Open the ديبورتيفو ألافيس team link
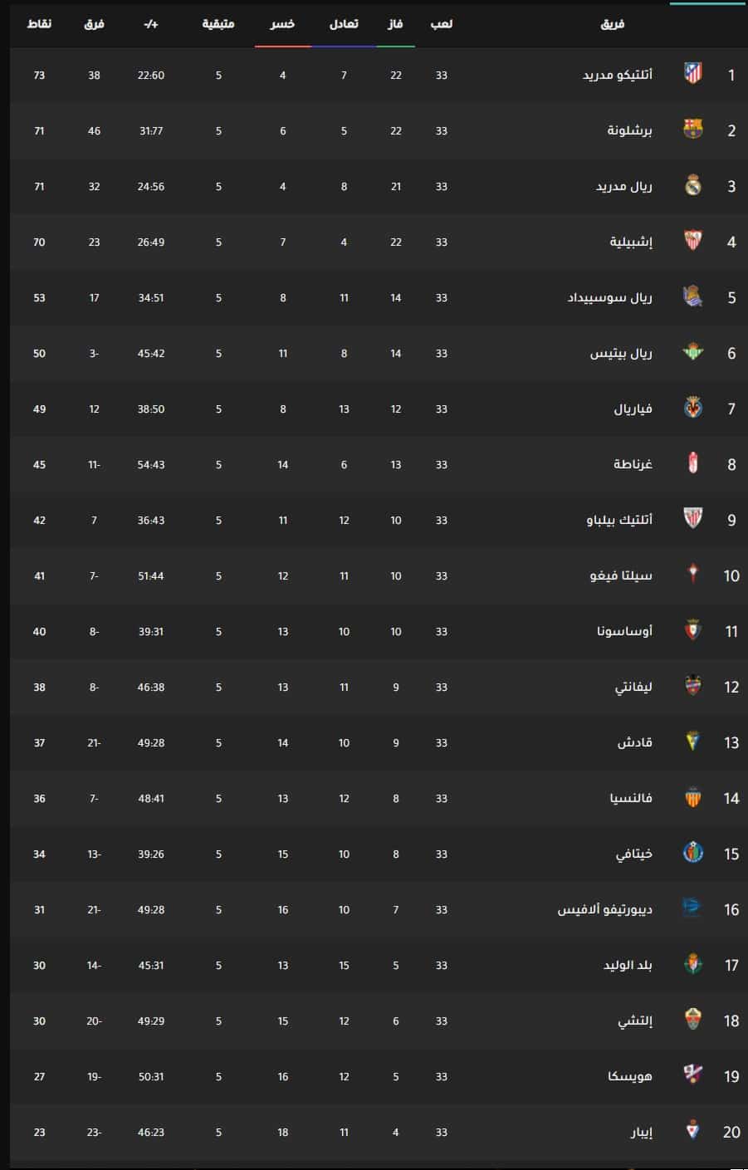 (x=604, y=909)
